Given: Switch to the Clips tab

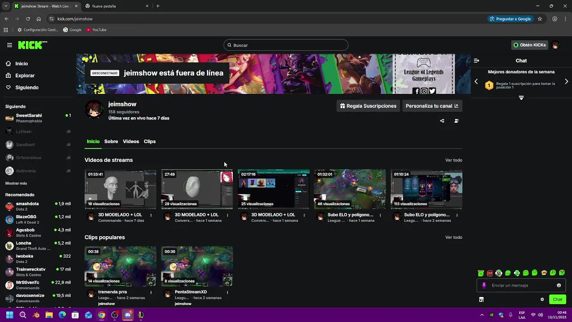Looking at the screenshot, I should 150,141.
